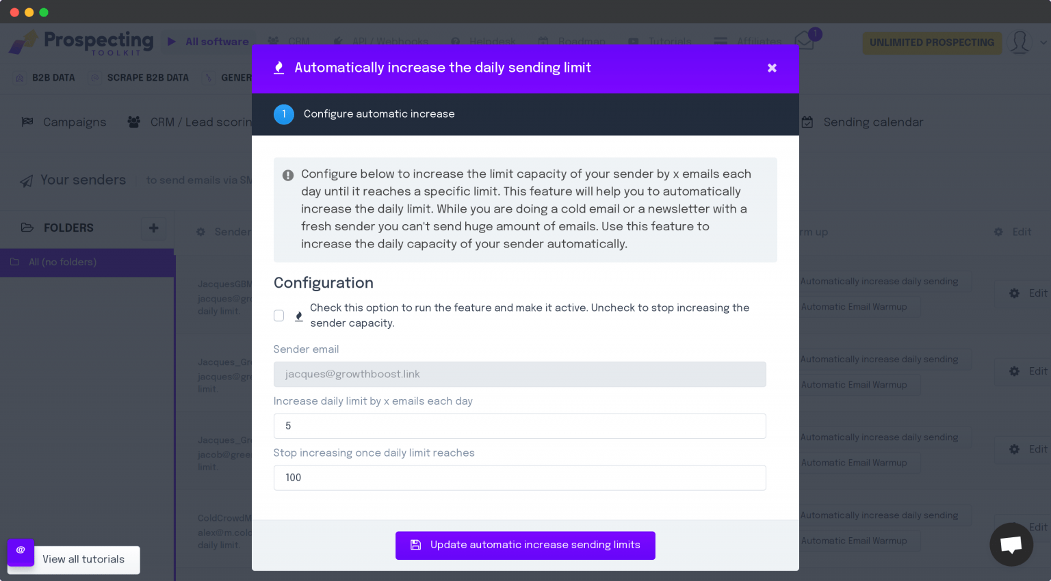Enable the automatic increase feature checkbox
The image size is (1051, 581).
point(278,316)
